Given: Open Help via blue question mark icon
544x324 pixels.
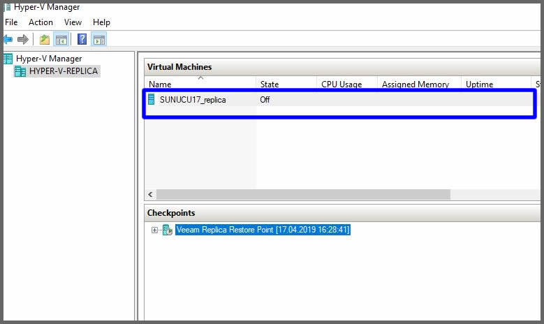Looking at the screenshot, I should 82,40.
